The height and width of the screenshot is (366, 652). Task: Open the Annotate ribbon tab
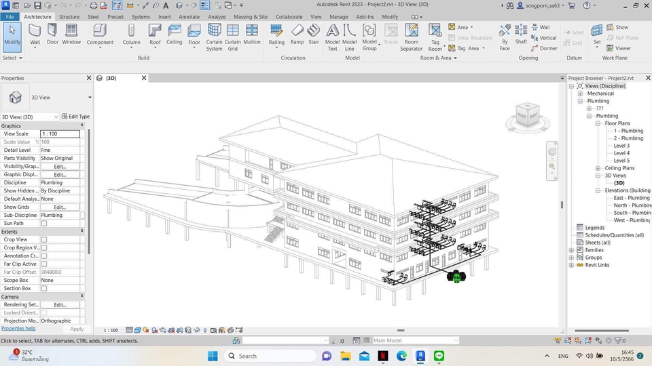189,16
